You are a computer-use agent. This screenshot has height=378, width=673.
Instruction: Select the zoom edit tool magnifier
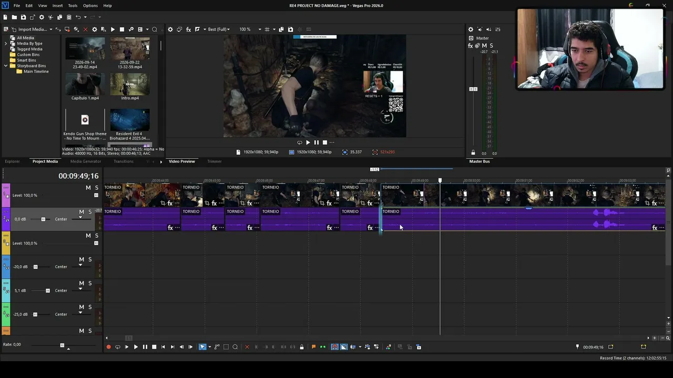click(x=235, y=347)
